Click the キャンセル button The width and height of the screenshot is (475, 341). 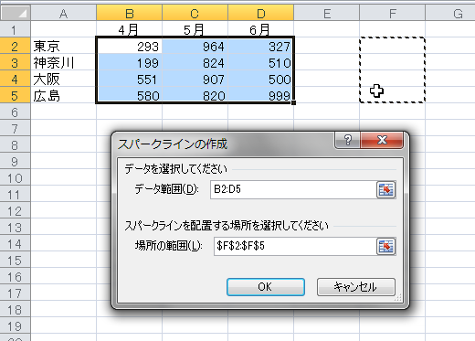click(356, 287)
